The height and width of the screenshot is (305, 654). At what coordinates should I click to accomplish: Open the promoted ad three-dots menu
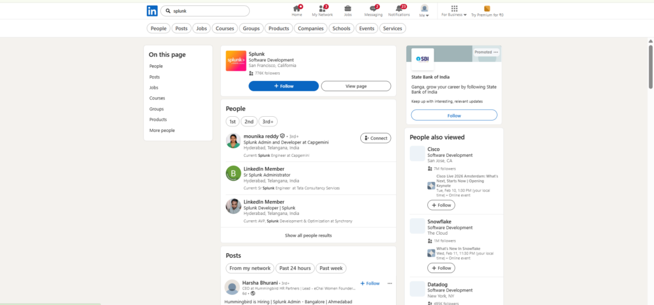pyautogui.click(x=496, y=52)
